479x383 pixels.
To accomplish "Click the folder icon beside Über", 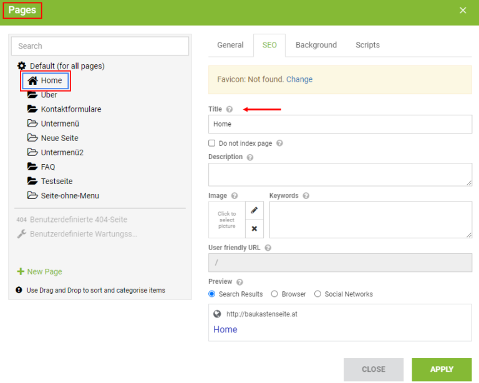I will (32, 95).
